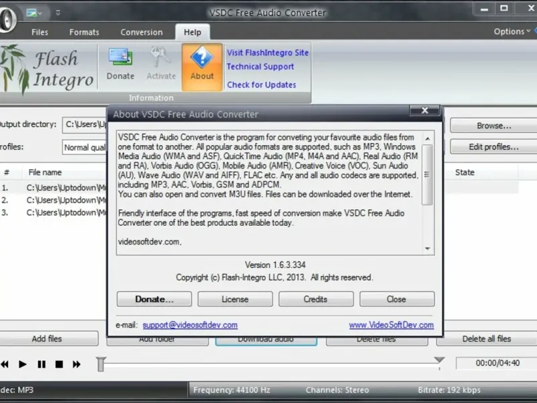Click the end marker triangle on timeline
Image resolution: width=537 pixels, height=403 pixels.
(x=440, y=360)
